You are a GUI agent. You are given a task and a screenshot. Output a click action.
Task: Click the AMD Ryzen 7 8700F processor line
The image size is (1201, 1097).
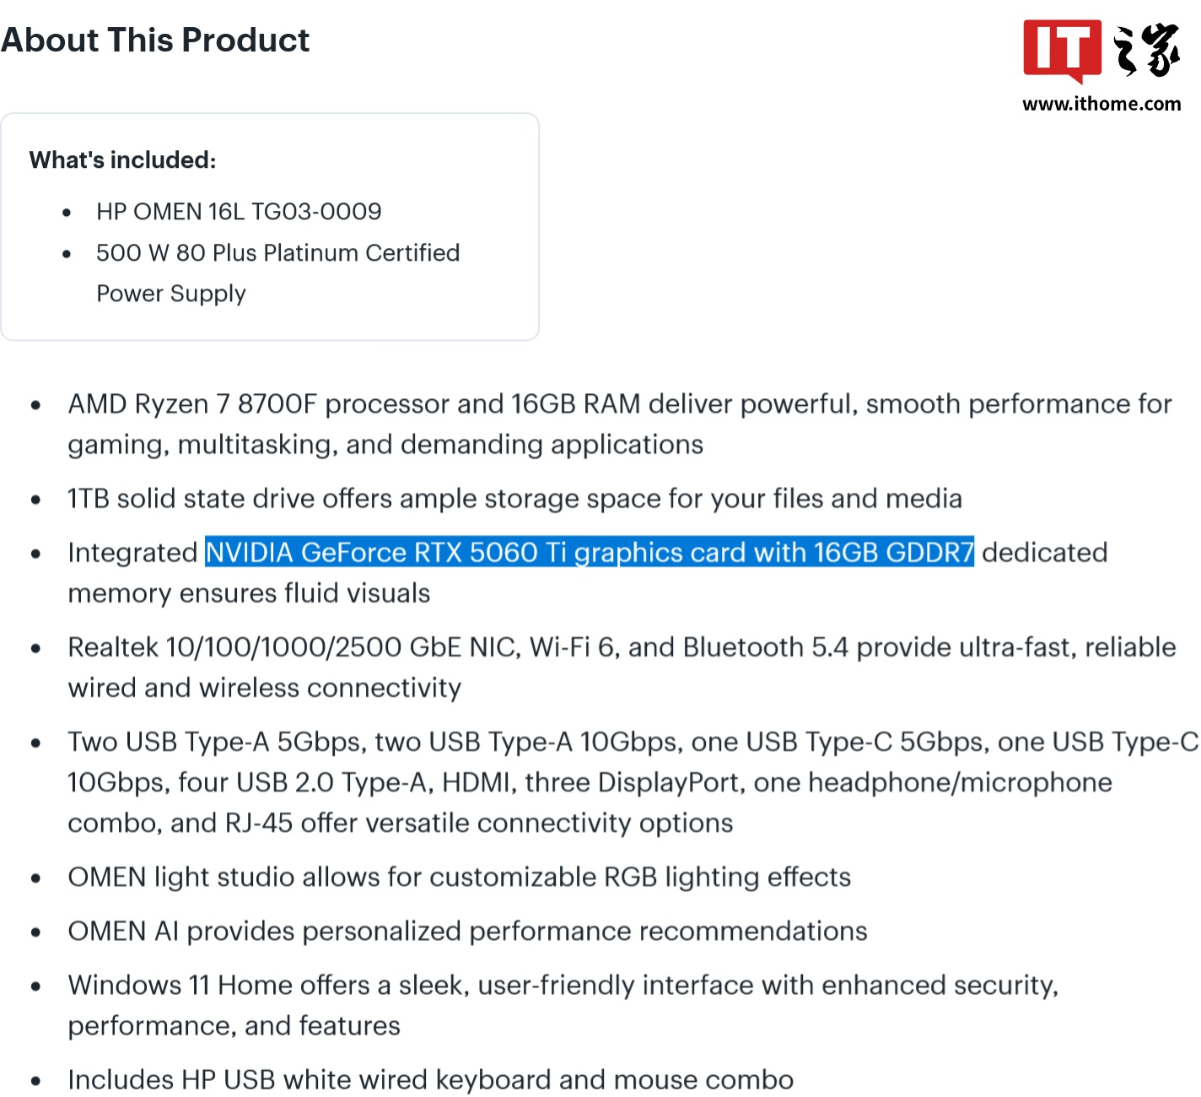point(619,404)
